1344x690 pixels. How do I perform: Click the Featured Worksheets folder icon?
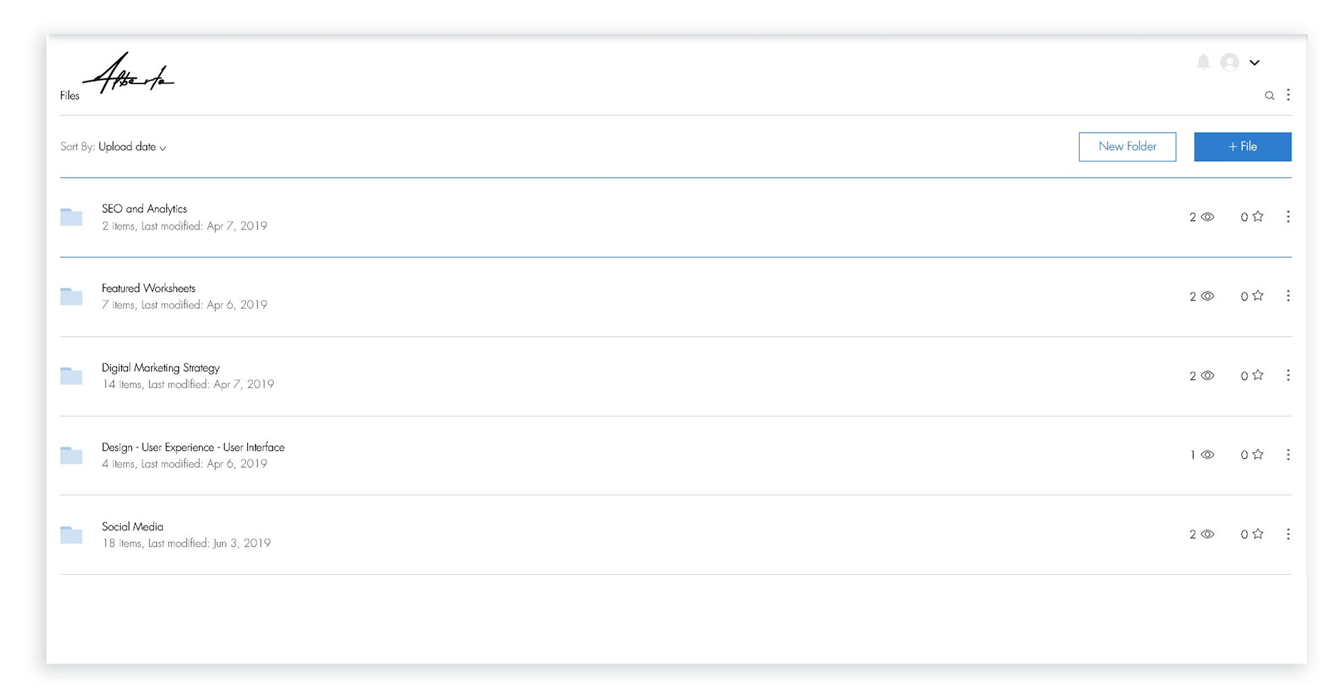click(71, 296)
